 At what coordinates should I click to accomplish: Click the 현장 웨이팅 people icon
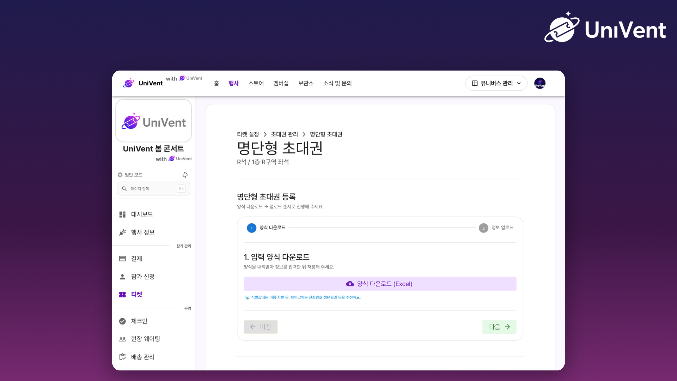point(122,339)
